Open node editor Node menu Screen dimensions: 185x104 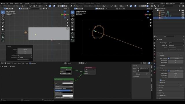tap(27, 63)
